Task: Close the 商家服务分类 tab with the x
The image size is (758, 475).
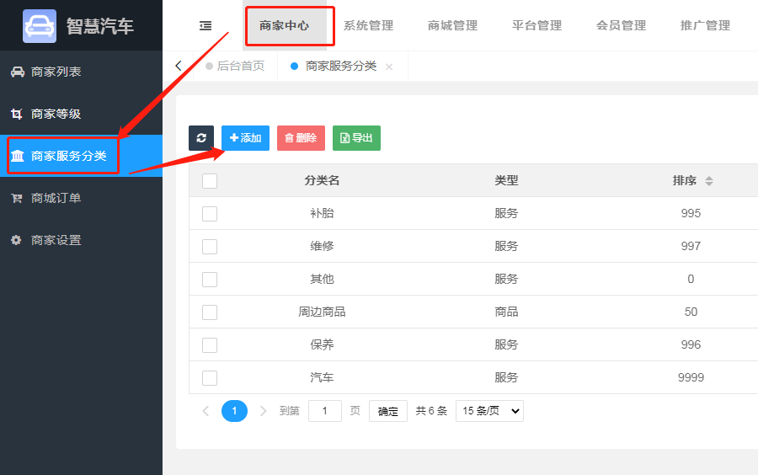Action: pos(389,67)
